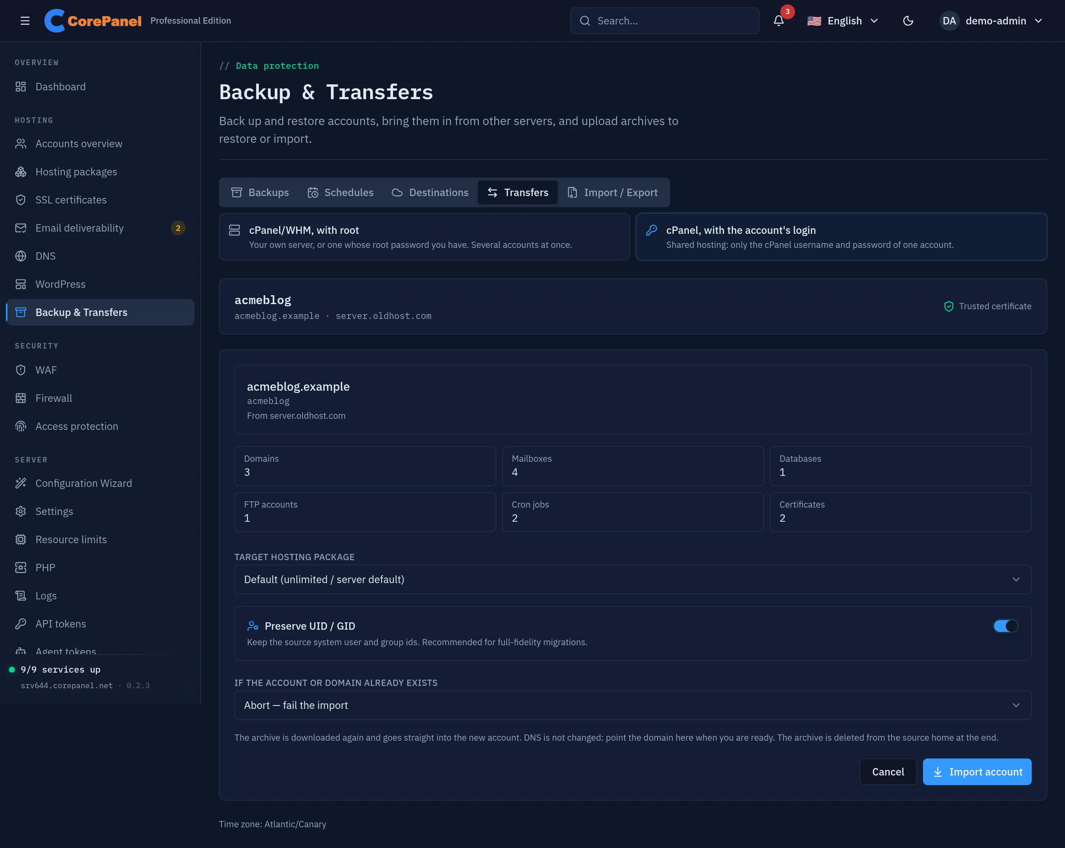
Task: Click Backup & Transfers sidebar item
Action: click(100, 312)
